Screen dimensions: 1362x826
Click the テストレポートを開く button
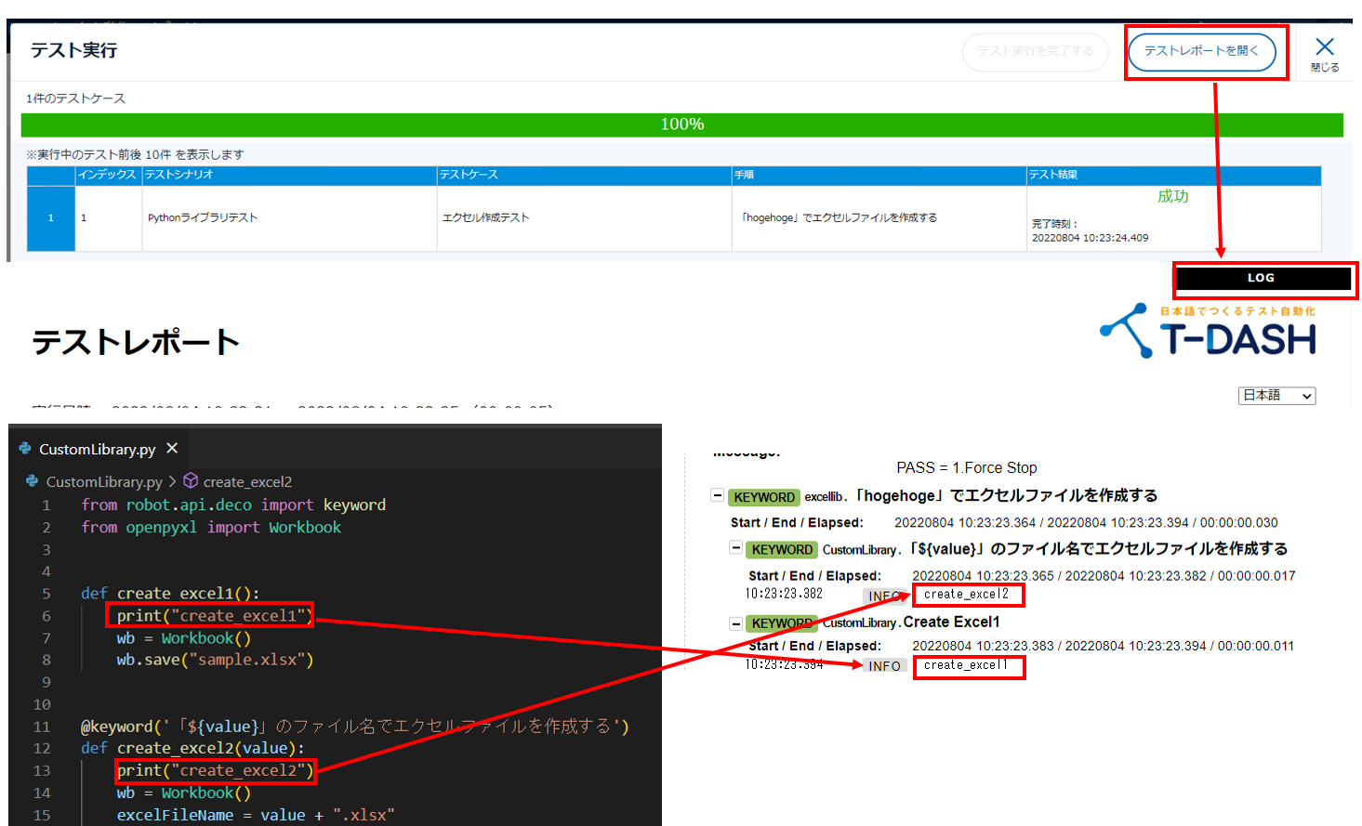point(1201,51)
